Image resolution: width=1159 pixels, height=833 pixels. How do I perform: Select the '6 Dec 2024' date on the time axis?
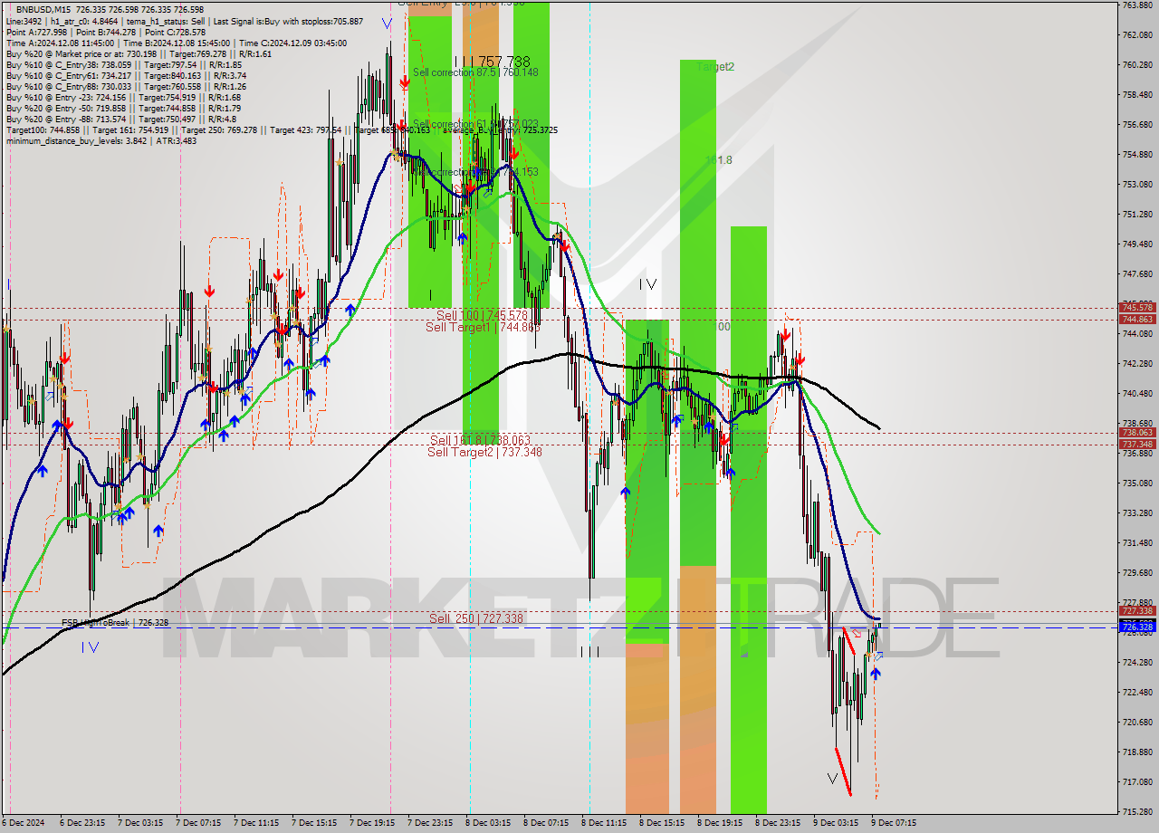24,823
